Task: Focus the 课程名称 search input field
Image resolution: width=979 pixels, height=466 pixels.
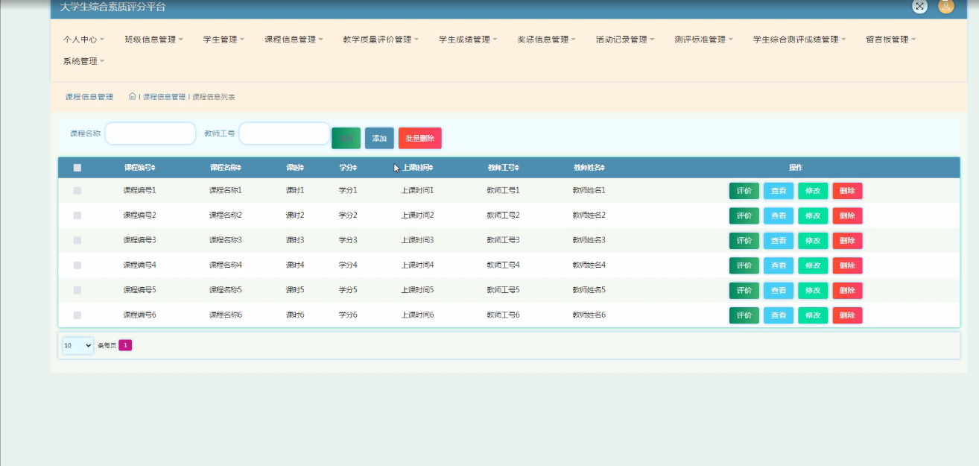Action: tap(151, 133)
